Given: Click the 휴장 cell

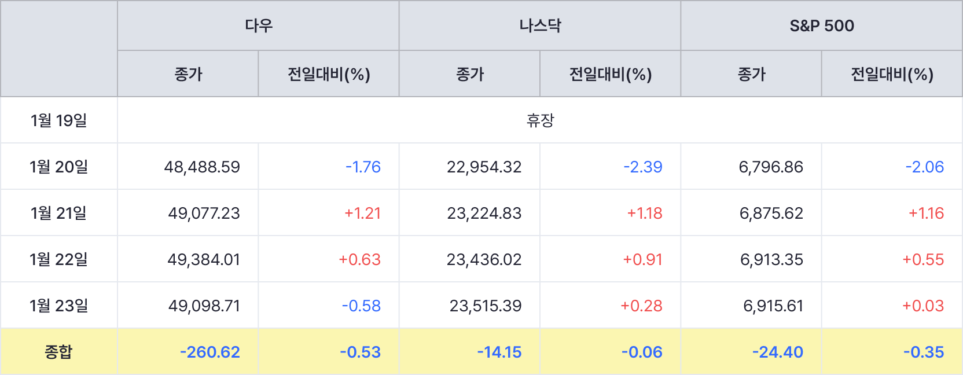Looking at the screenshot, I should click(x=540, y=120).
